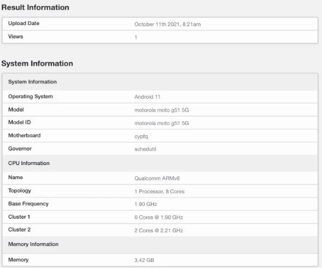Click the Cluster 1 label
322x268 pixels.
pyautogui.click(x=19, y=217)
